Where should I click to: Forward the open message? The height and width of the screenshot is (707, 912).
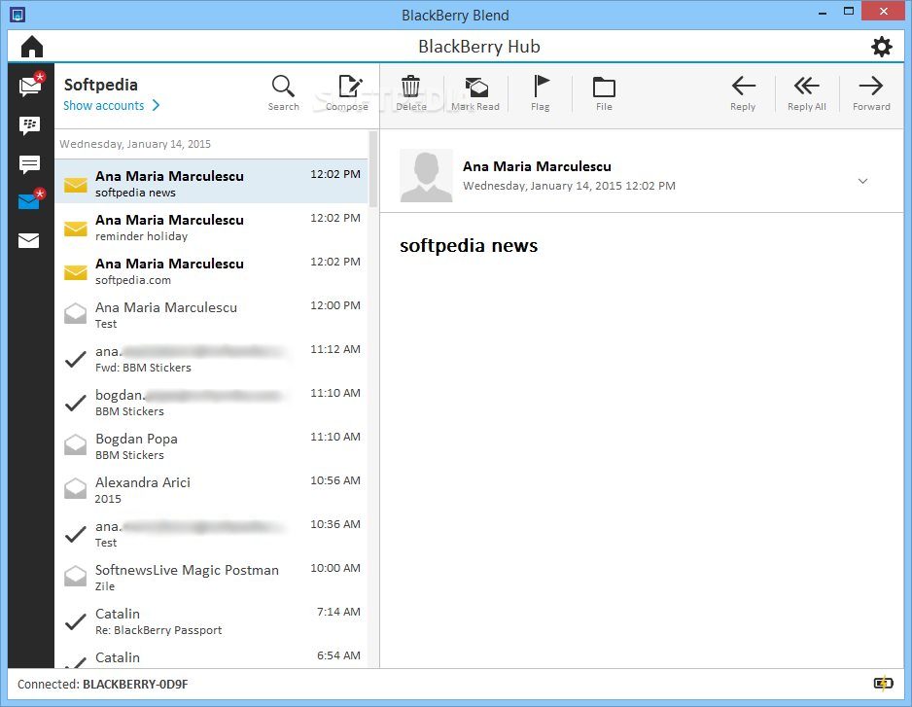pos(871,93)
